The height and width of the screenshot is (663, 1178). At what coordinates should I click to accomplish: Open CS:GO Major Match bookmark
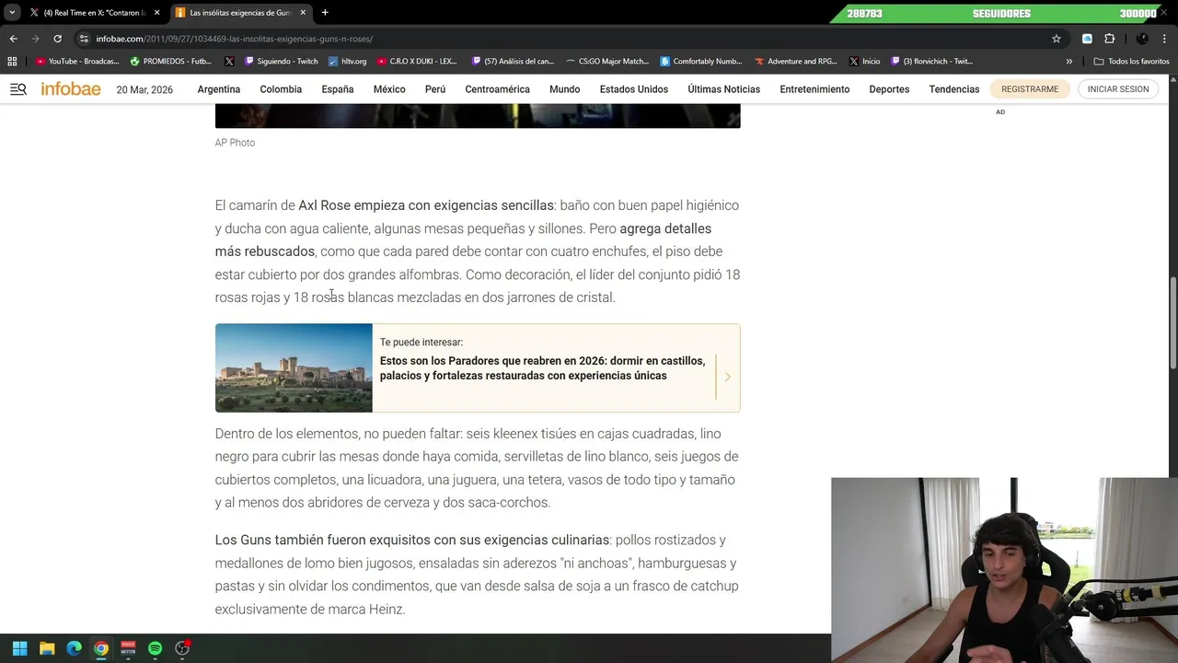[x=607, y=62]
